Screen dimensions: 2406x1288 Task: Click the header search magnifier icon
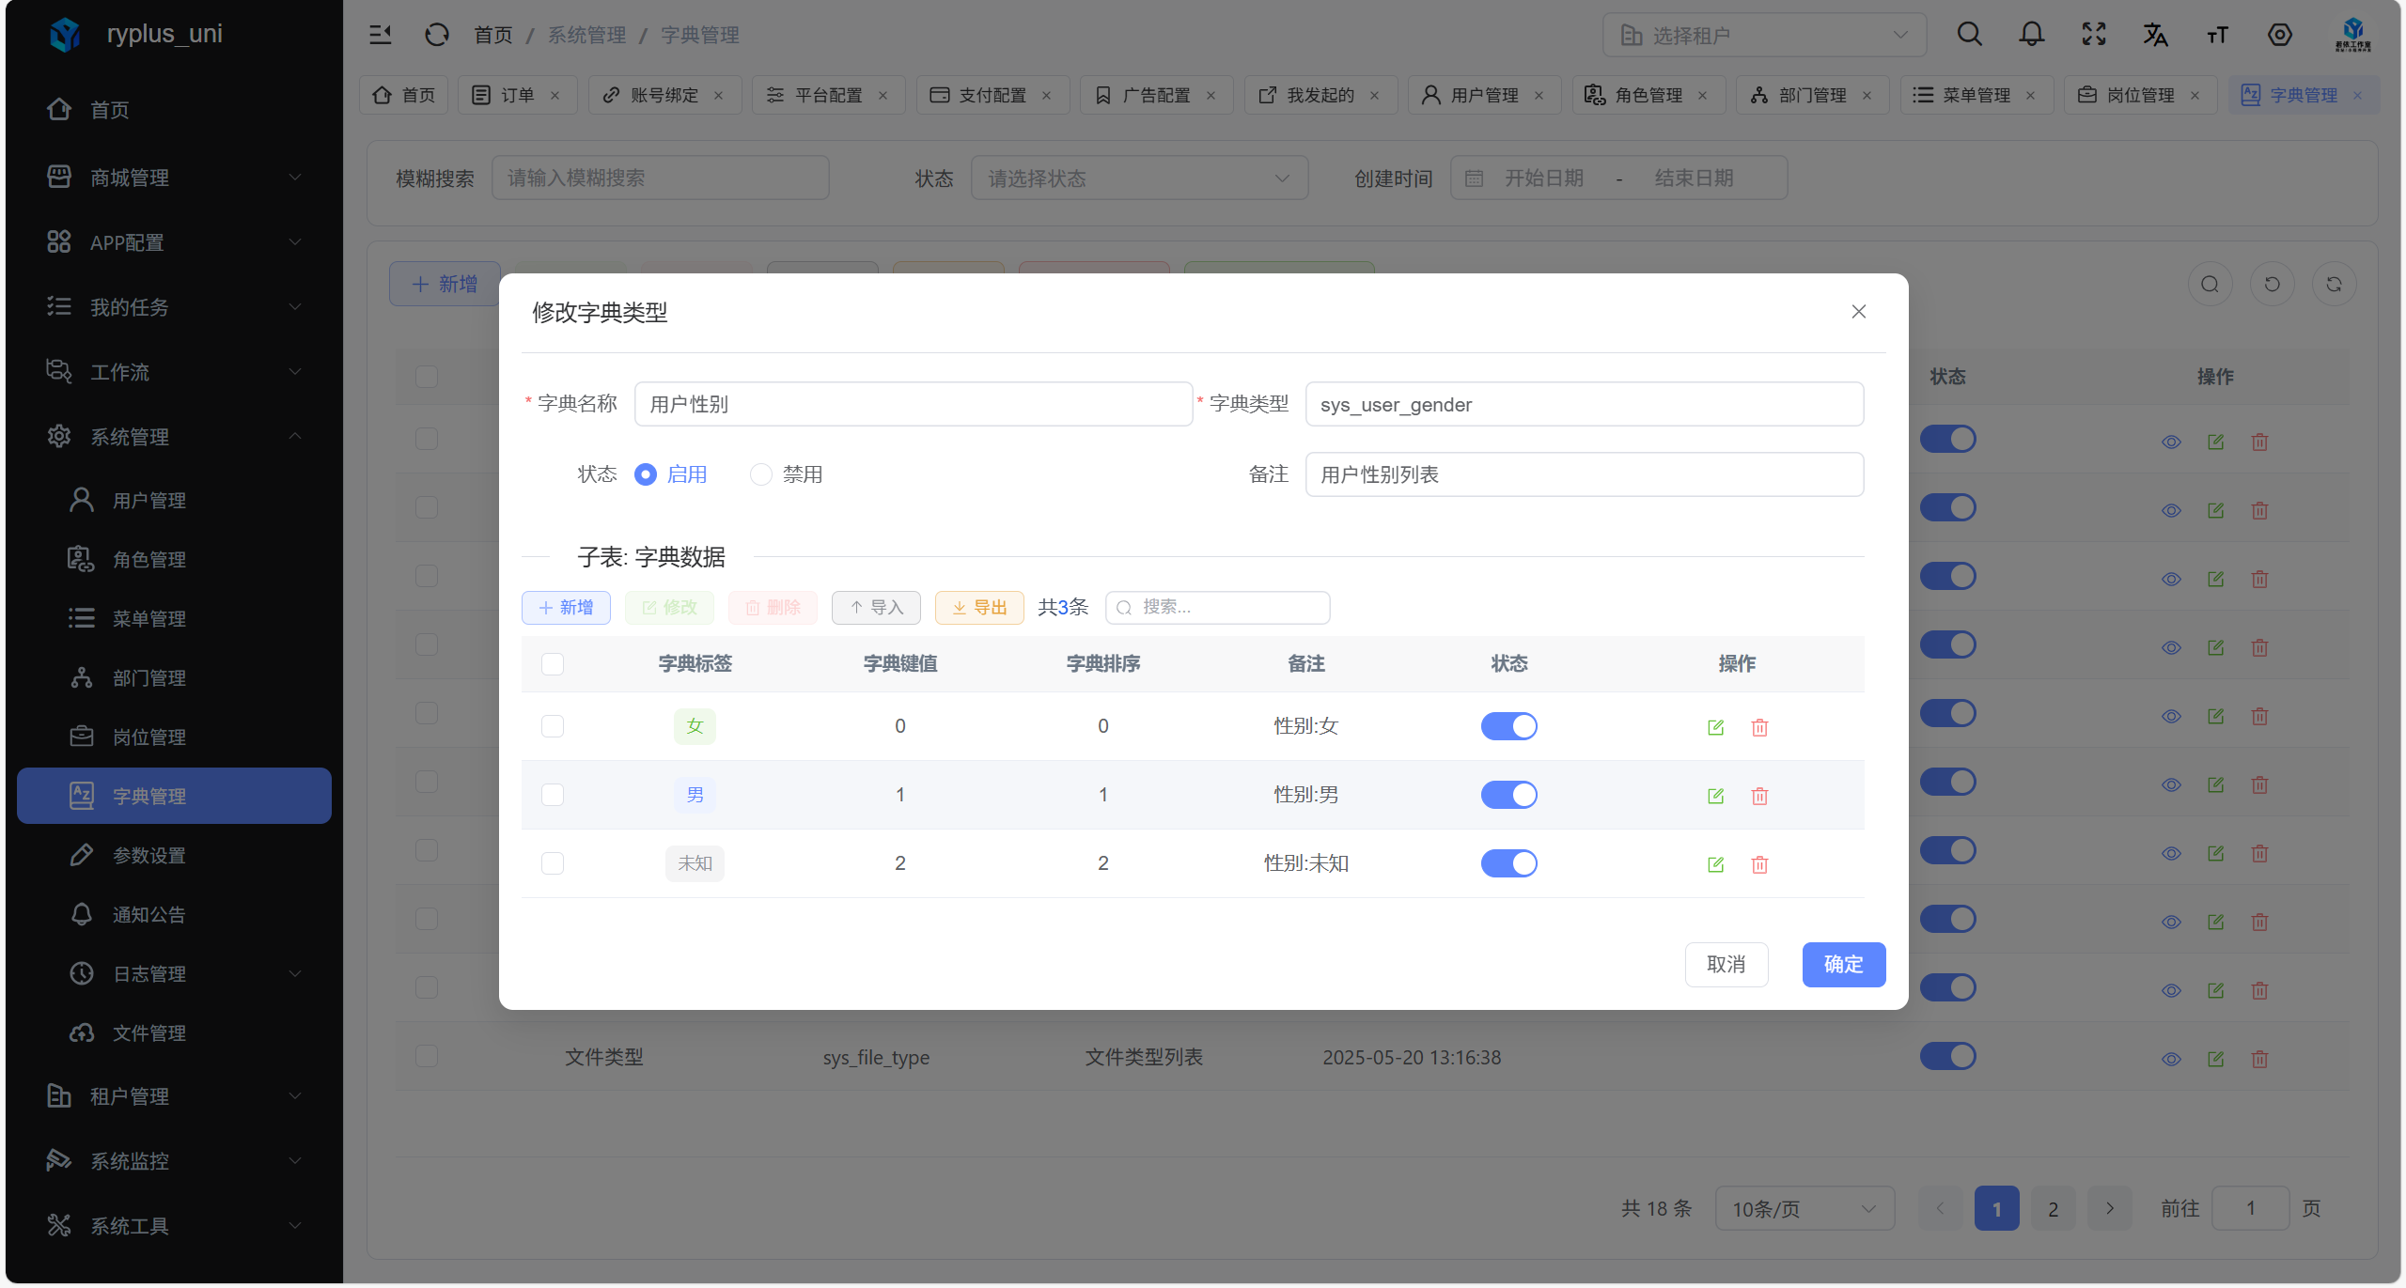1969,35
